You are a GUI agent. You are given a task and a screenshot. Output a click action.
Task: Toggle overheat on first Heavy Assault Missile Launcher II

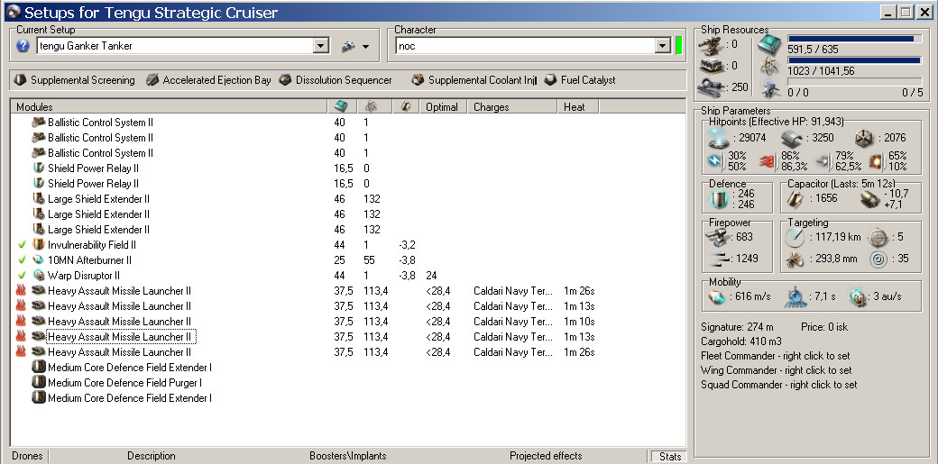coord(22,291)
